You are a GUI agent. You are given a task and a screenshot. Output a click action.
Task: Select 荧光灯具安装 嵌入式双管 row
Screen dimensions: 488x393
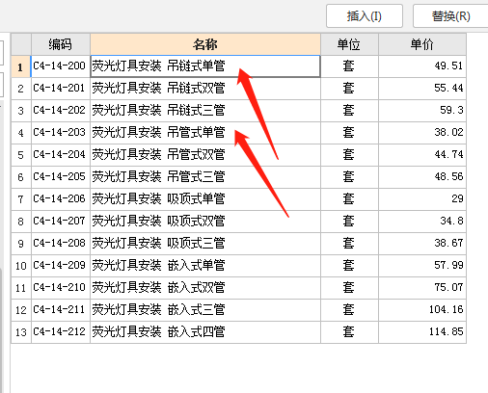[205, 288]
